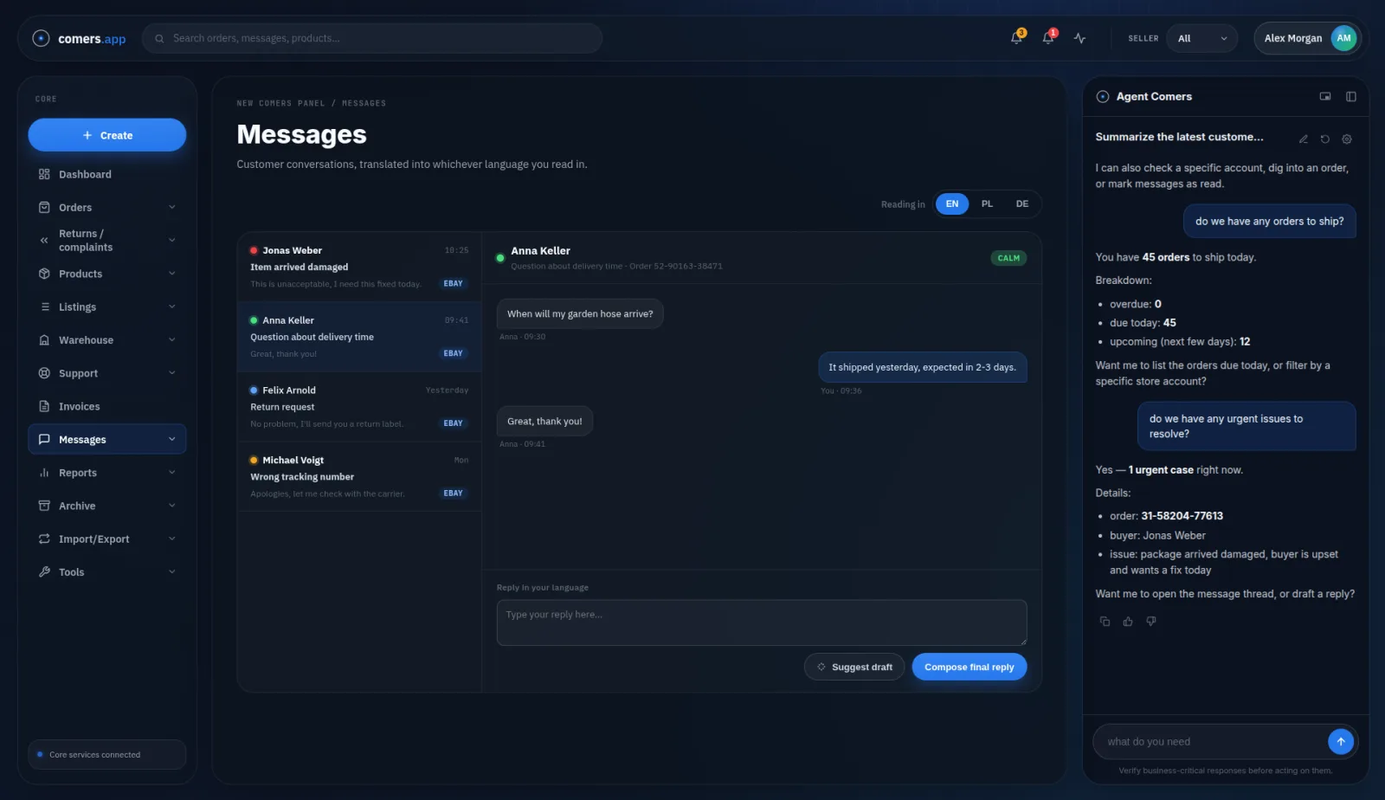Click order number 31-58204-77613
Image resolution: width=1385 pixels, height=800 pixels.
pos(1182,516)
